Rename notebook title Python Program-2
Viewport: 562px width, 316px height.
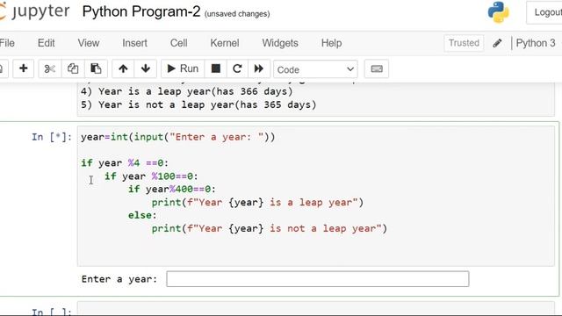pos(141,11)
